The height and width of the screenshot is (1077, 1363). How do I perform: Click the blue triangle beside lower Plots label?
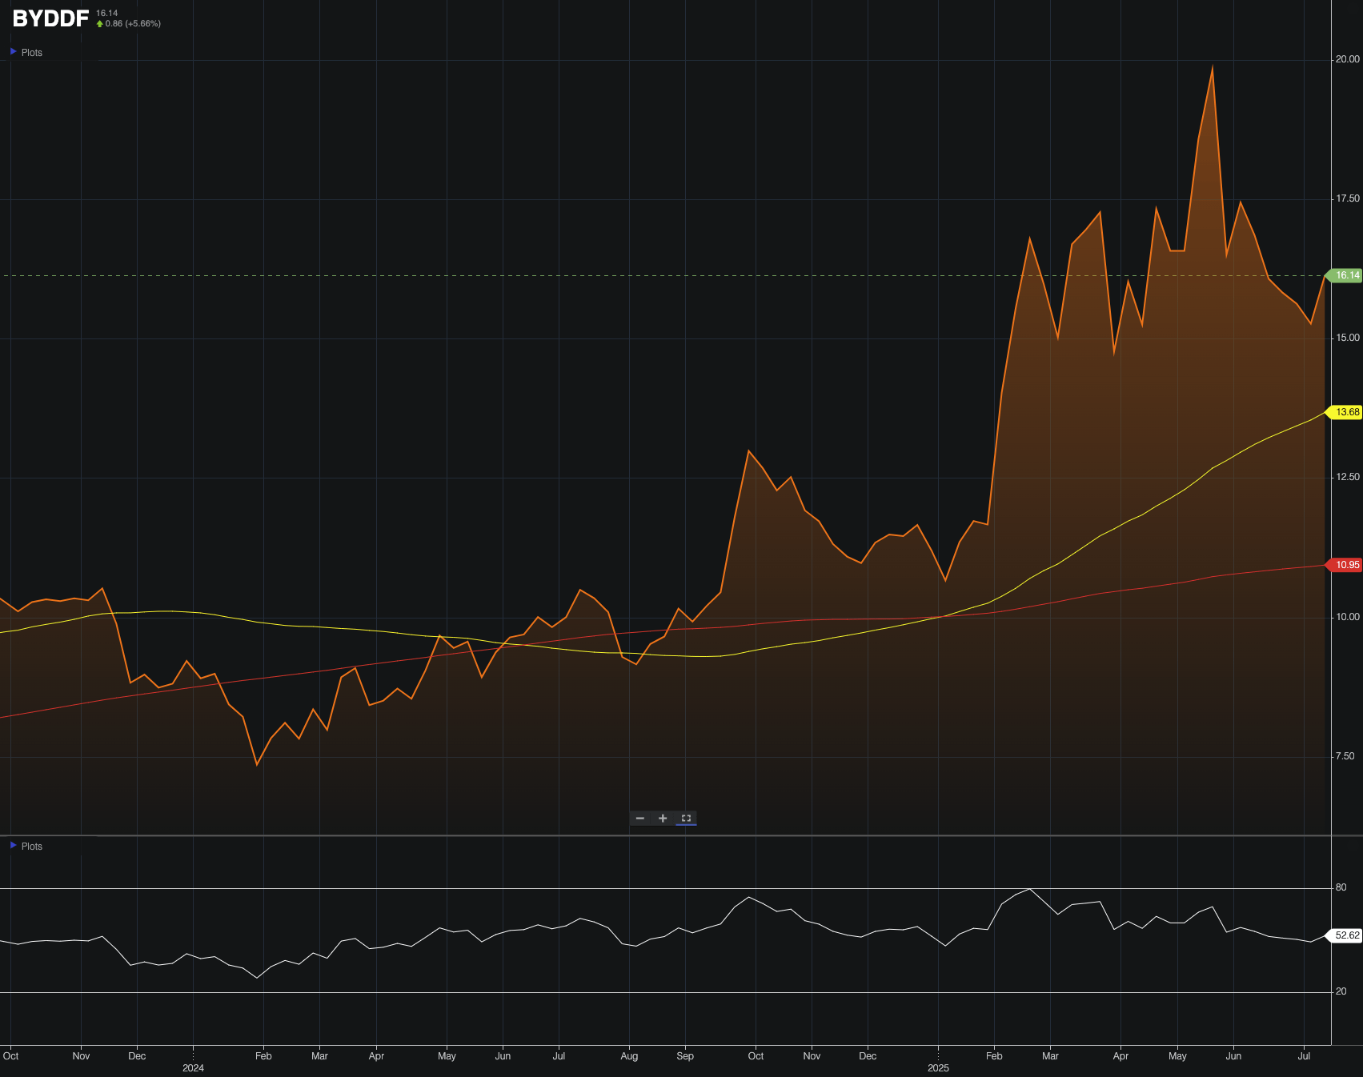(13, 845)
